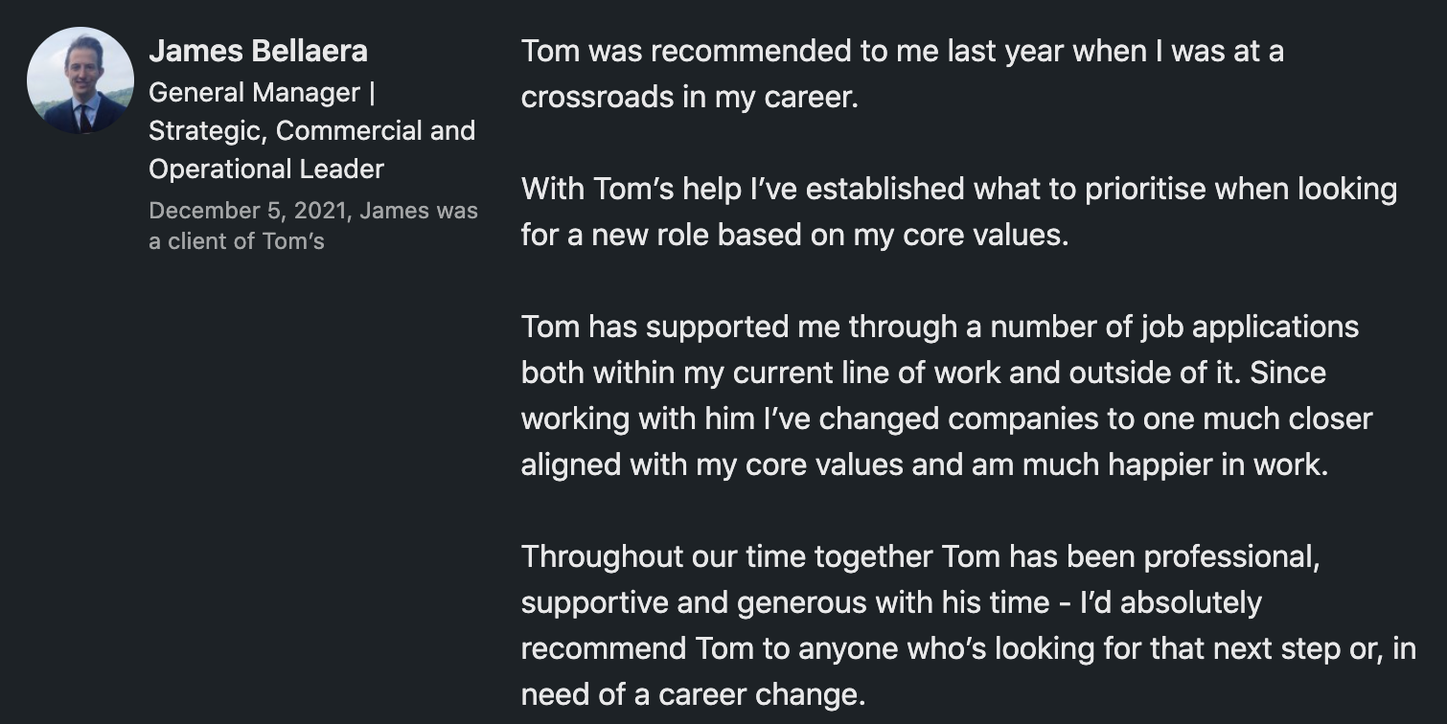
Task: Click the 'December 5, 2021' date text
Action: tap(249, 211)
